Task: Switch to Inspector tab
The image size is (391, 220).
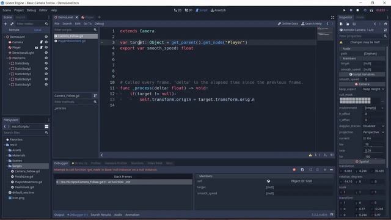Action: [x=346, y=17]
